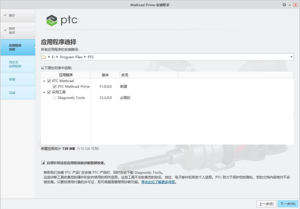Minimize the installer window

point(290,5)
